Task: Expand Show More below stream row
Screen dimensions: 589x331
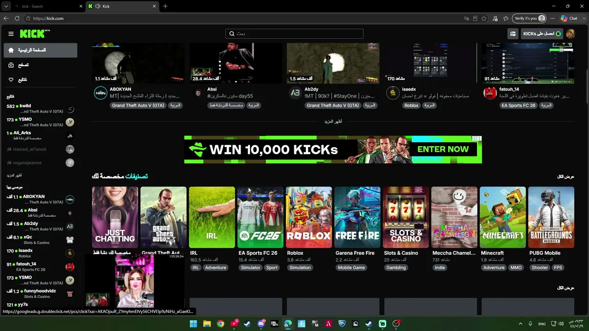Action: (x=333, y=121)
